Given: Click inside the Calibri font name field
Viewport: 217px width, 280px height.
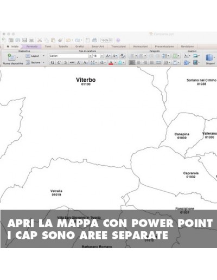Looking at the screenshot, I should click(69, 56).
